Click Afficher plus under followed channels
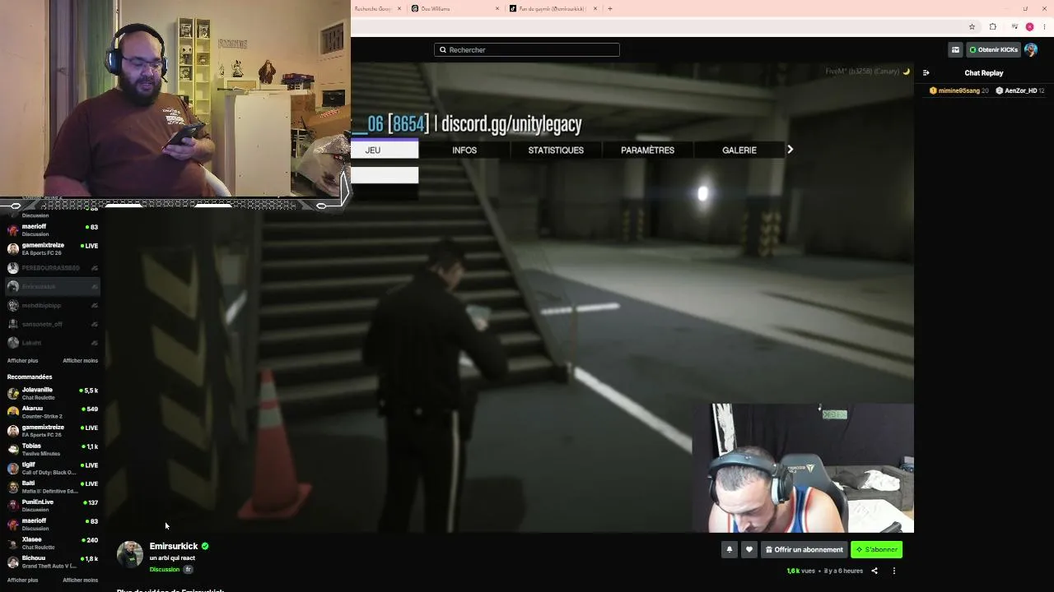1054x592 pixels. coord(23,360)
